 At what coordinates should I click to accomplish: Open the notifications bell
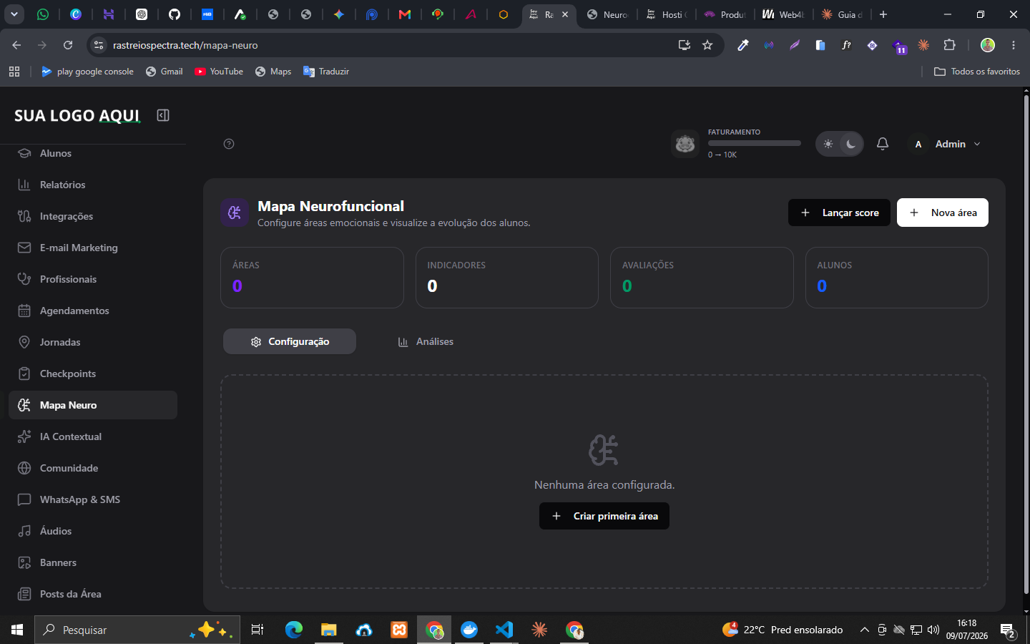(x=883, y=144)
